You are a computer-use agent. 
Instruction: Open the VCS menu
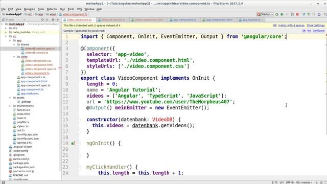pos(79,9)
